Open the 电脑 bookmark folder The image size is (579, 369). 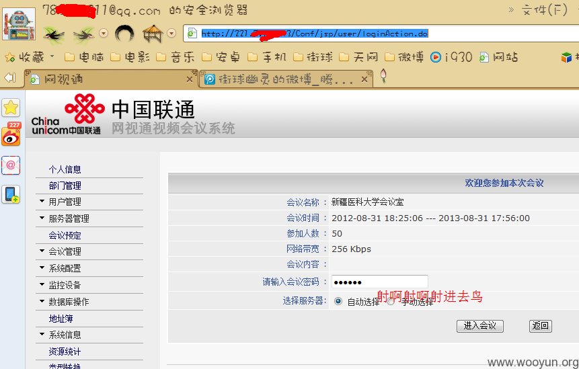pyautogui.click(x=84, y=57)
